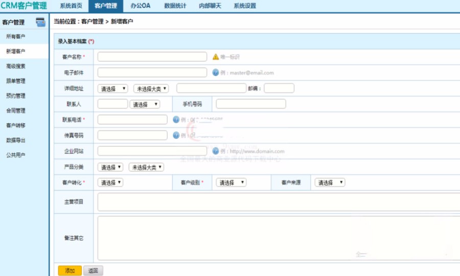Expand the 详细地址 请选择 province dropdown
Image resolution: width=460 pixels, height=276 pixels.
click(112, 88)
